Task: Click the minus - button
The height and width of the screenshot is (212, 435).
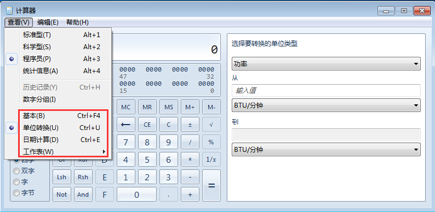Action: pos(190,177)
